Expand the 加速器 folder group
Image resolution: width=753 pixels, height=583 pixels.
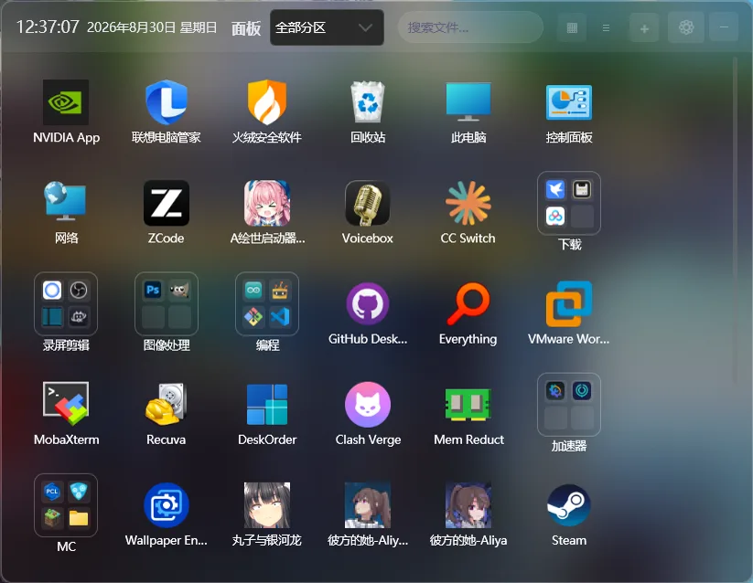pyautogui.click(x=569, y=404)
